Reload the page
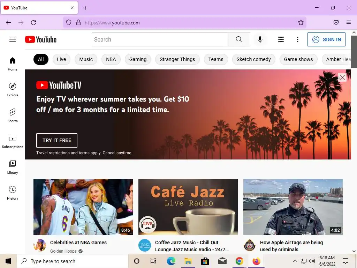Viewport: 357px width, 268px height. [x=33, y=23]
